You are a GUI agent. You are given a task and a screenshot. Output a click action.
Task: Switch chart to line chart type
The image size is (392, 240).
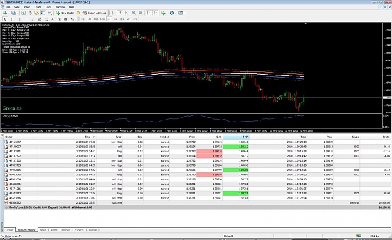coord(127,13)
